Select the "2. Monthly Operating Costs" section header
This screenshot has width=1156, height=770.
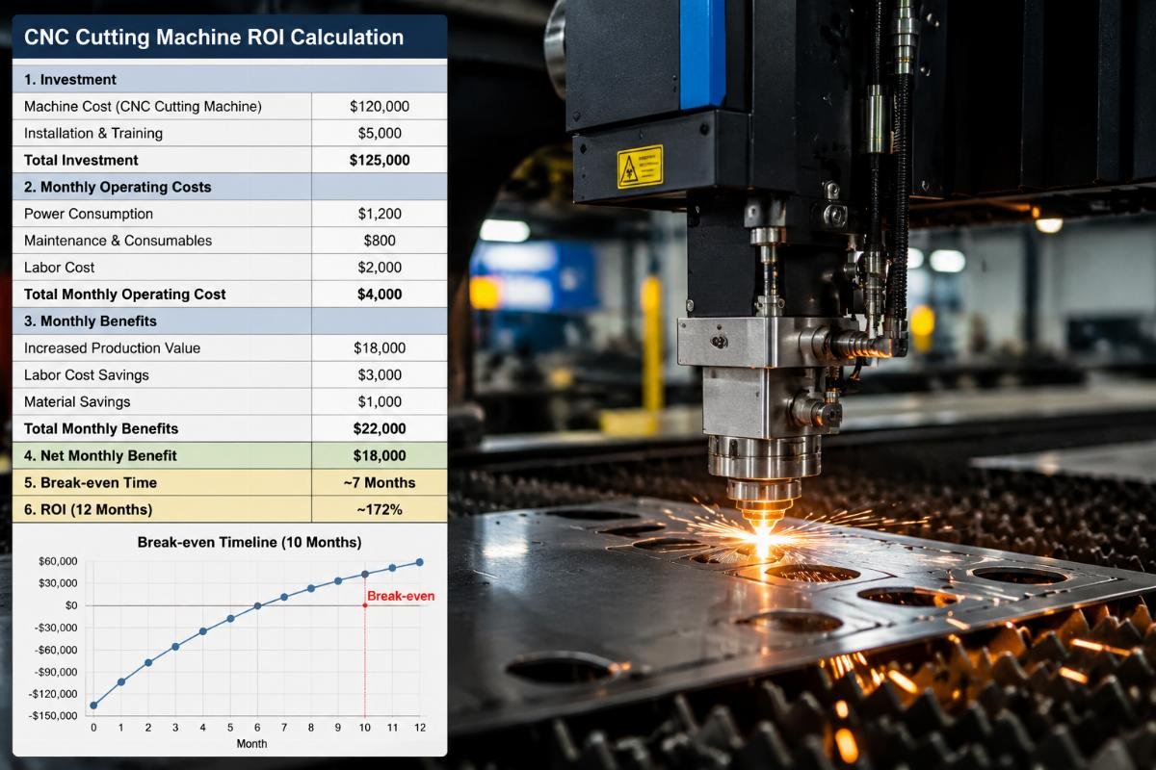[x=118, y=187]
